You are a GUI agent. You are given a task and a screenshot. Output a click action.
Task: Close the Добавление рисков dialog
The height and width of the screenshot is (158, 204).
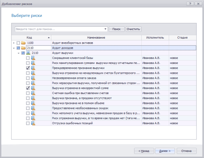[x=198, y=4]
